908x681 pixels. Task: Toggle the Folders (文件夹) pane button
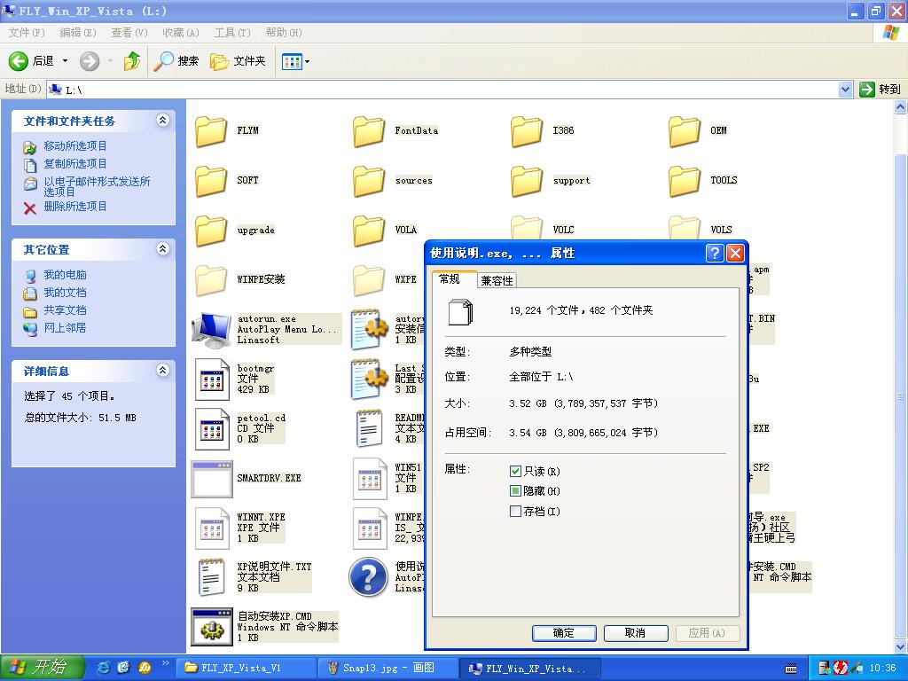238,61
